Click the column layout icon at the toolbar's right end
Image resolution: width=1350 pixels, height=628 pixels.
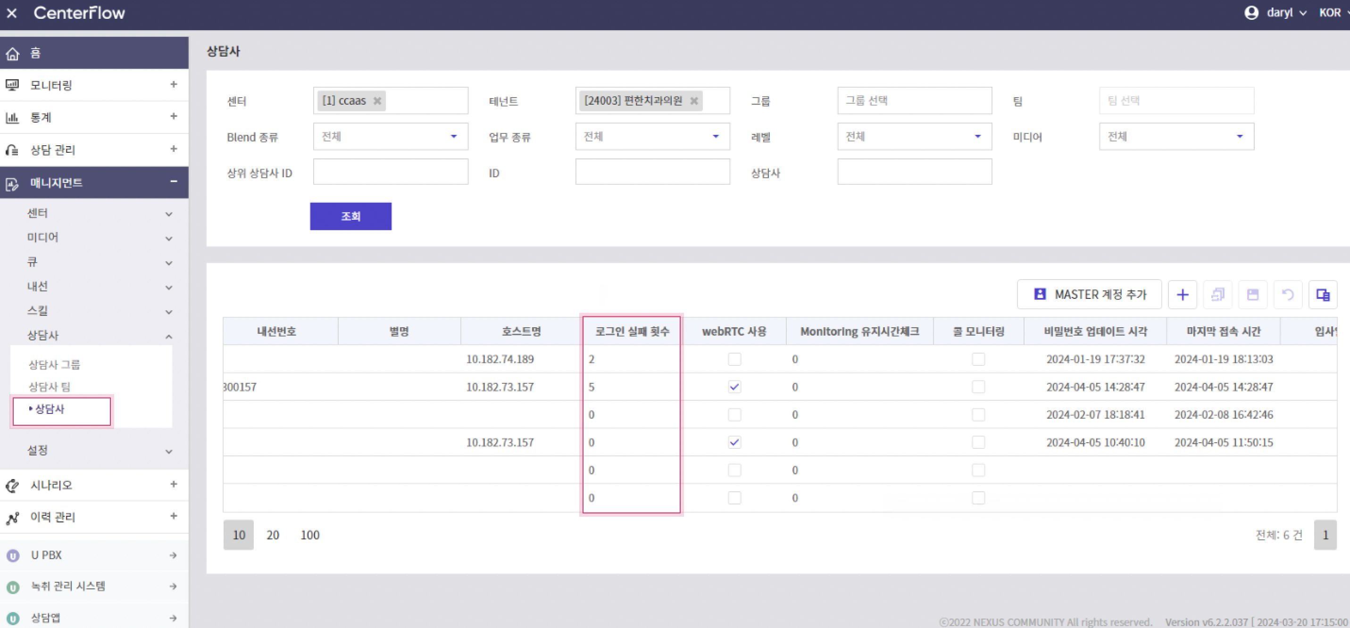pyautogui.click(x=1322, y=294)
